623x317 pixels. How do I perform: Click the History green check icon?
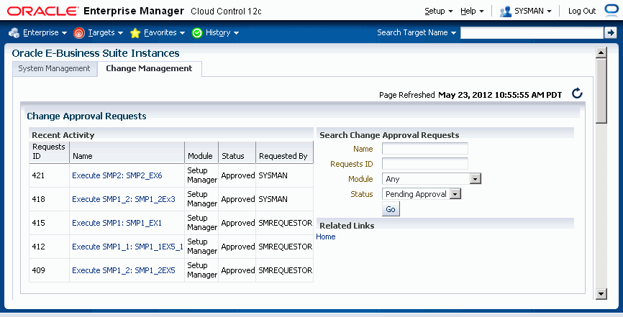197,33
